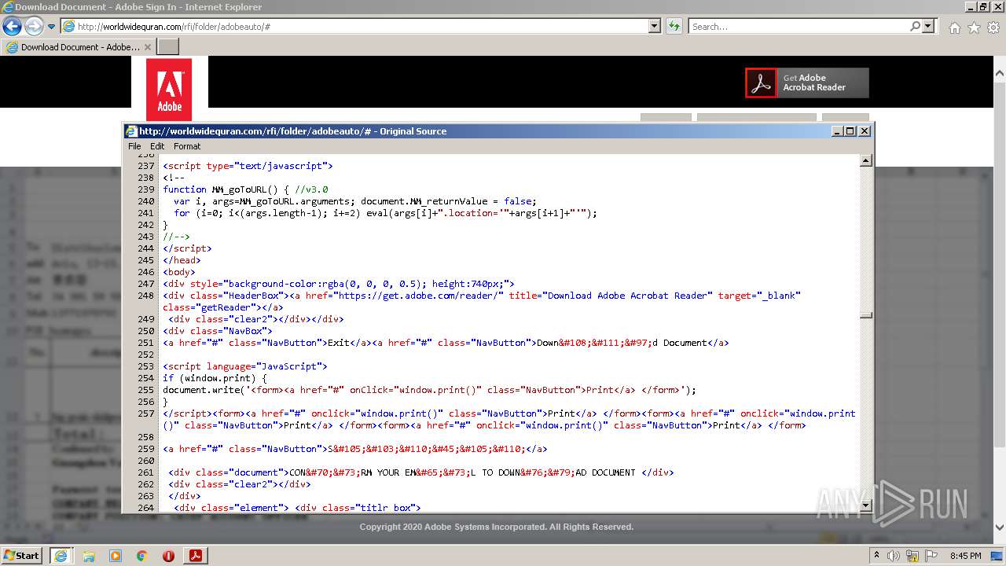Open the Favorites star icon

tap(974, 28)
